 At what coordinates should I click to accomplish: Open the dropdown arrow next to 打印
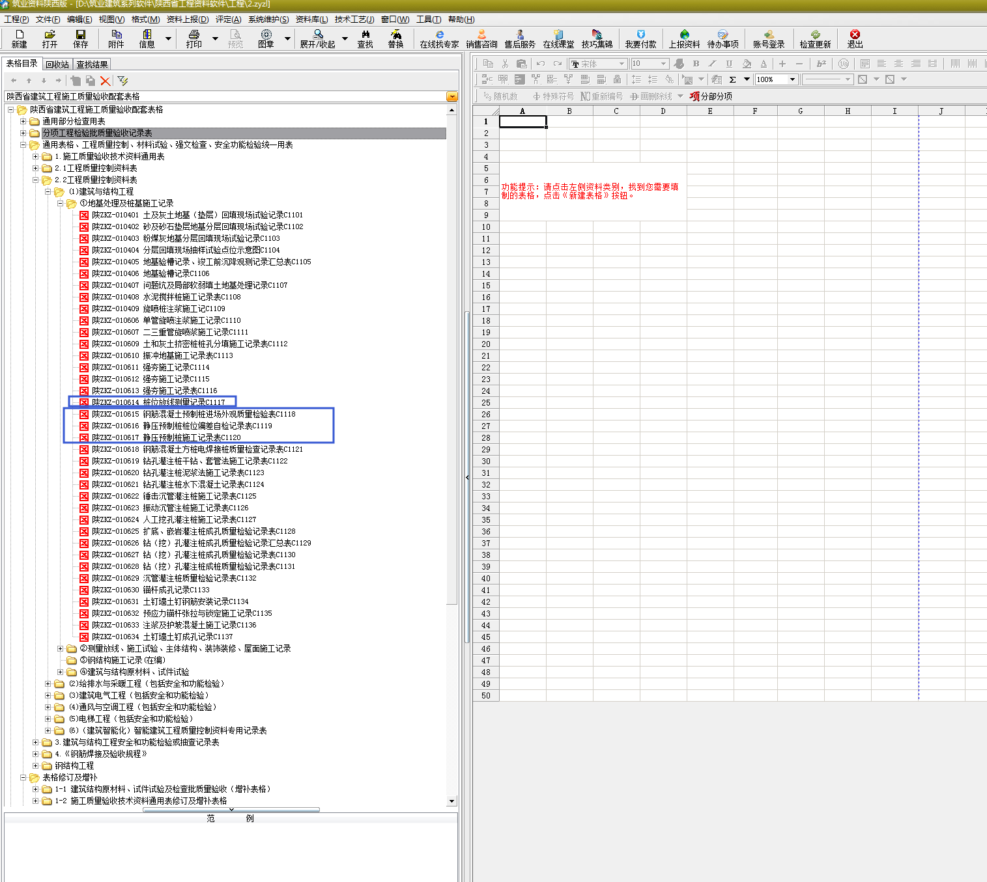(x=216, y=39)
